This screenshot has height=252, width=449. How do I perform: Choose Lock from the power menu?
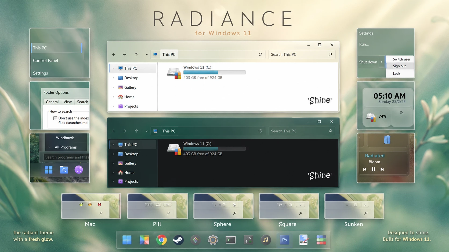400,73
